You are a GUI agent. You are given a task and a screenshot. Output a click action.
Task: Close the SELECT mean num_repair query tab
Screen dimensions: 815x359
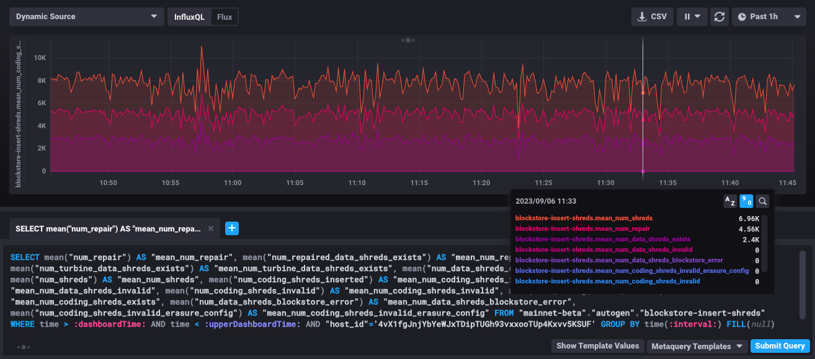pos(210,228)
